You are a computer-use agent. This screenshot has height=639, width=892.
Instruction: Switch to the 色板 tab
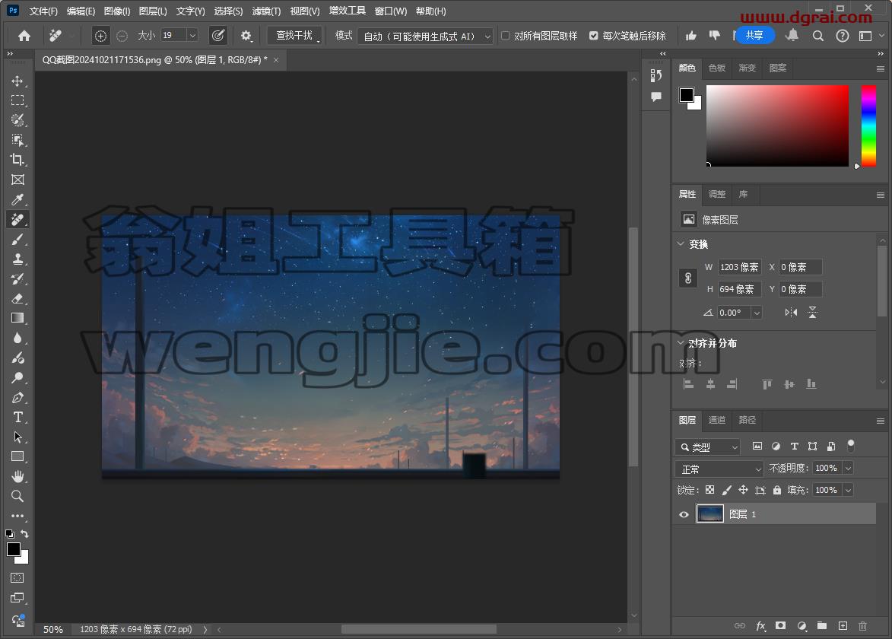point(717,68)
